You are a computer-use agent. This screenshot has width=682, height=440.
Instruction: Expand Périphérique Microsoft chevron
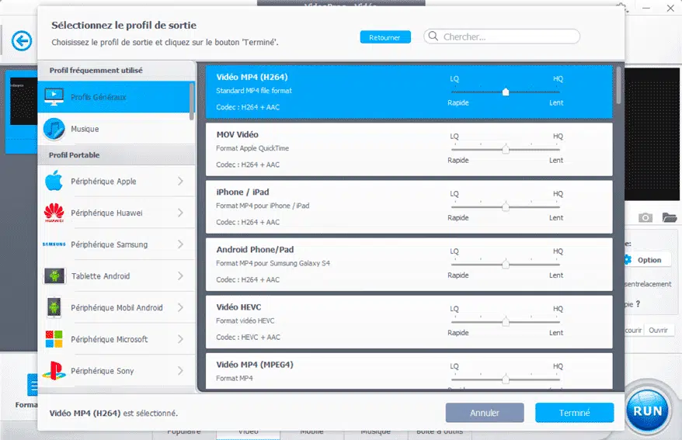pos(180,339)
